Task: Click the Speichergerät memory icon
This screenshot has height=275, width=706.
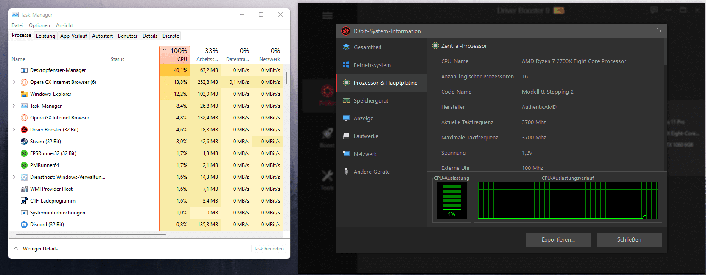Action: coord(346,100)
